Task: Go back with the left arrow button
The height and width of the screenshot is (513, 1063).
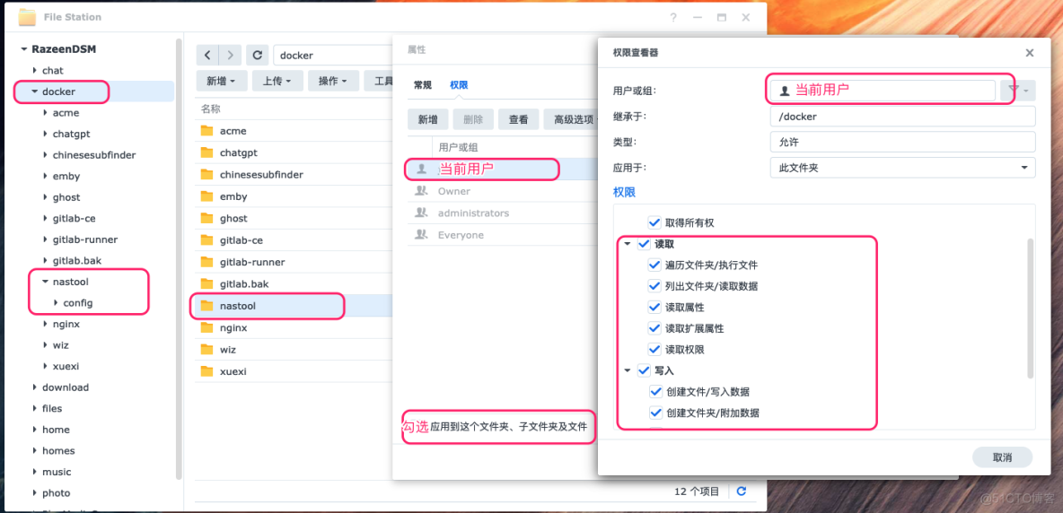Action: click(207, 55)
